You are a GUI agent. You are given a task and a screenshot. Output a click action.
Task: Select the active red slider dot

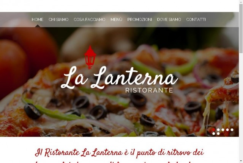click(214, 130)
